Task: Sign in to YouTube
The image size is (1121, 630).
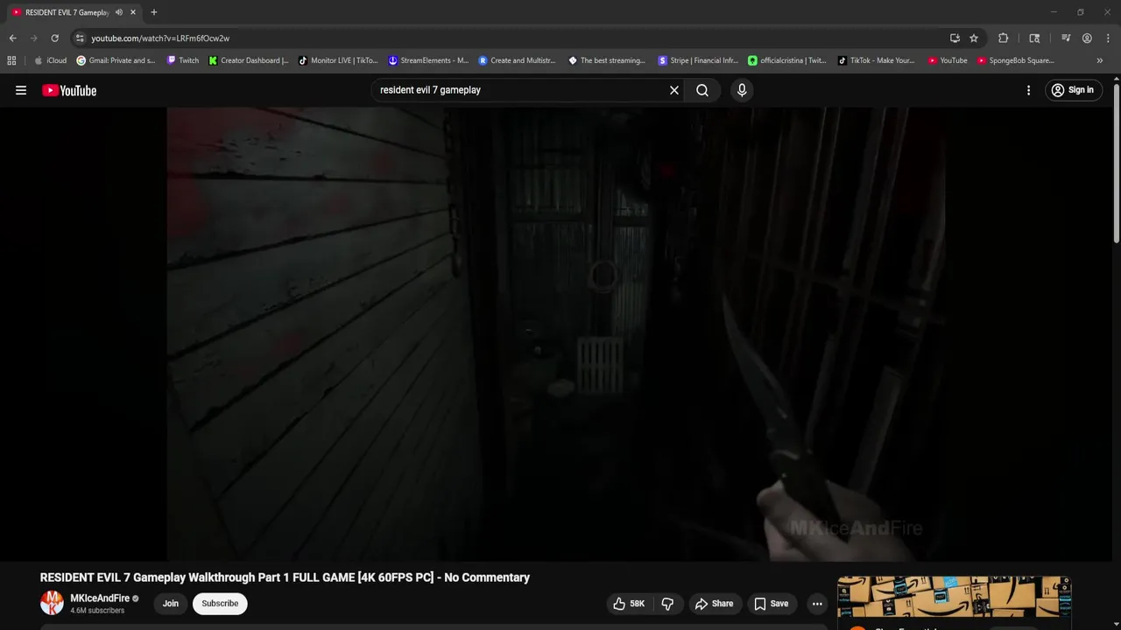Action: tap(1073, 90)
